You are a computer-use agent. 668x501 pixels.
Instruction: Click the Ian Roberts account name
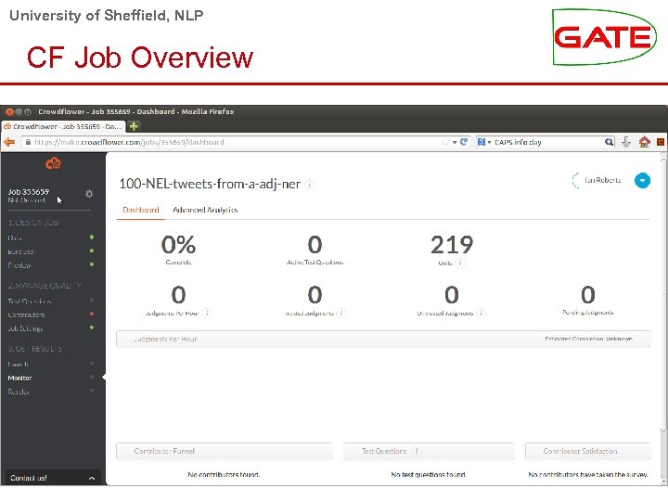click(x=602, y=180)
